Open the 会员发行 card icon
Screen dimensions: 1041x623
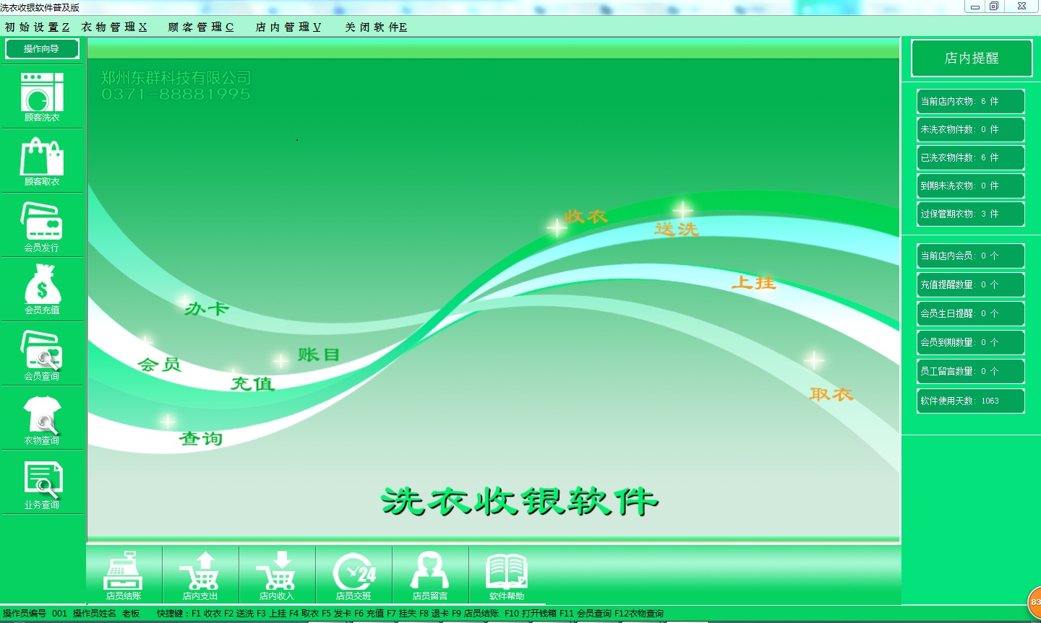coord(42,225)
